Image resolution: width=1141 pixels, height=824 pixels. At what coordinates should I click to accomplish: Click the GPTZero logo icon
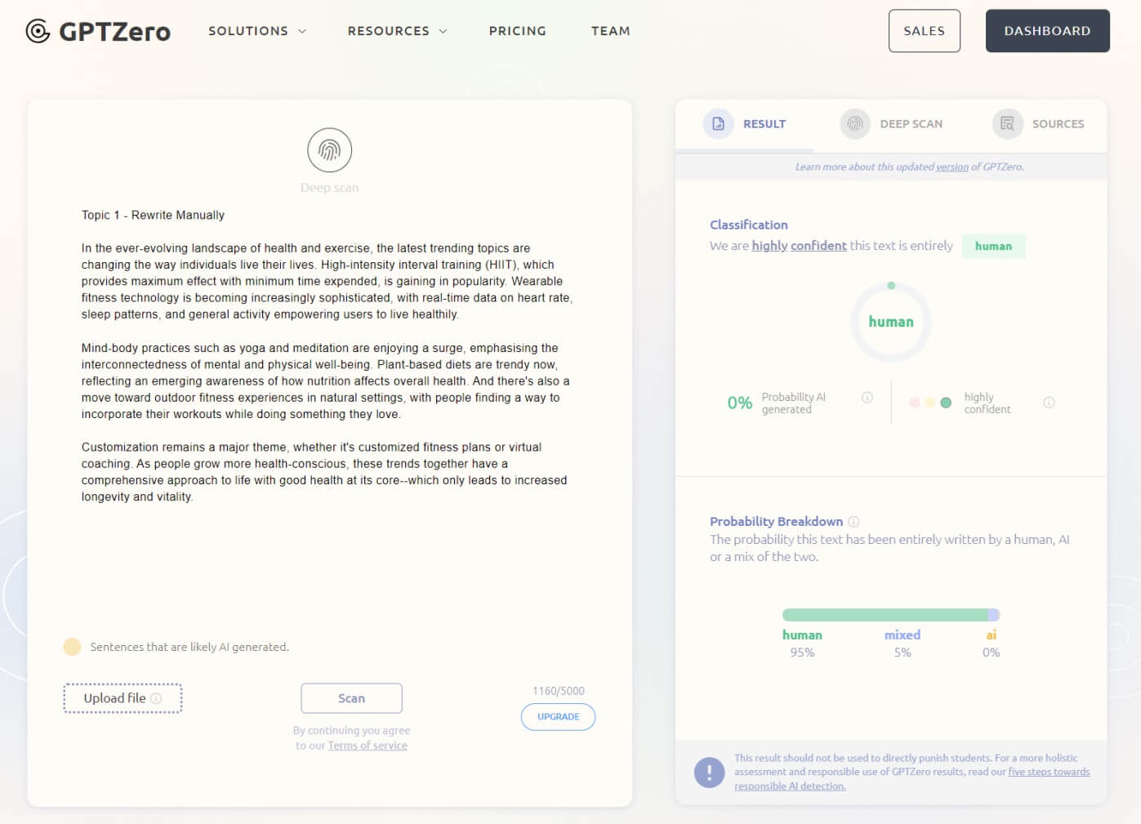click(38, 31)
